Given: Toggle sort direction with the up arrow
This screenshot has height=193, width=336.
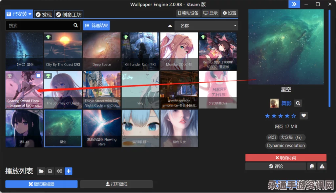Looking at the screenshot, I should (x=170, y=26).
